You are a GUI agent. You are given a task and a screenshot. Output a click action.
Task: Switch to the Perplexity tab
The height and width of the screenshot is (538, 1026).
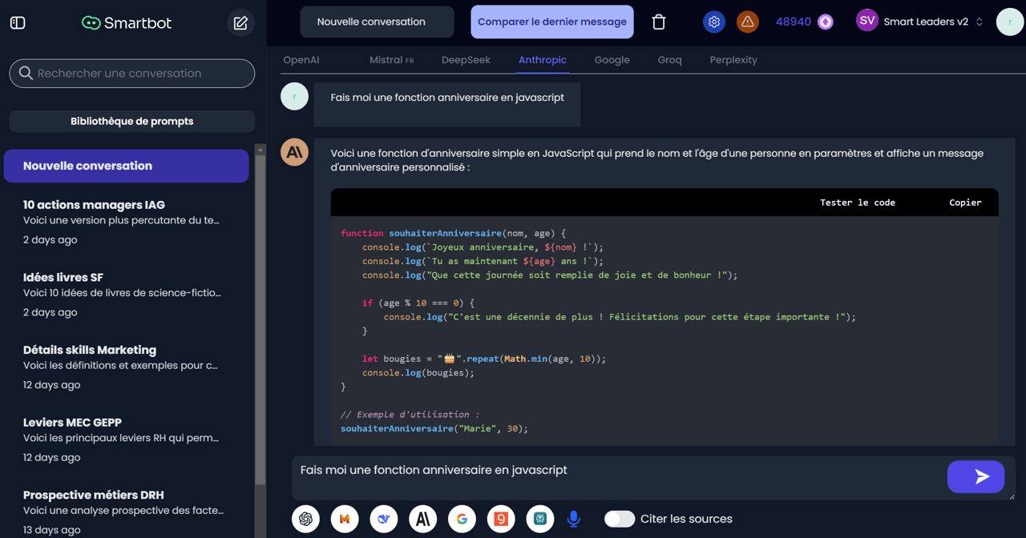click(733, 60)
